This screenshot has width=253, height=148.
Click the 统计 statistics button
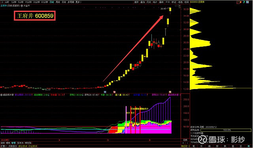pos(155,2)
